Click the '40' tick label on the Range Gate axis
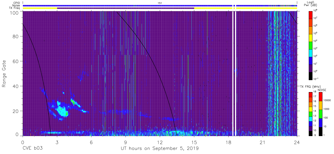The height and width of the screenshot is (154, 334). point(16,86)
